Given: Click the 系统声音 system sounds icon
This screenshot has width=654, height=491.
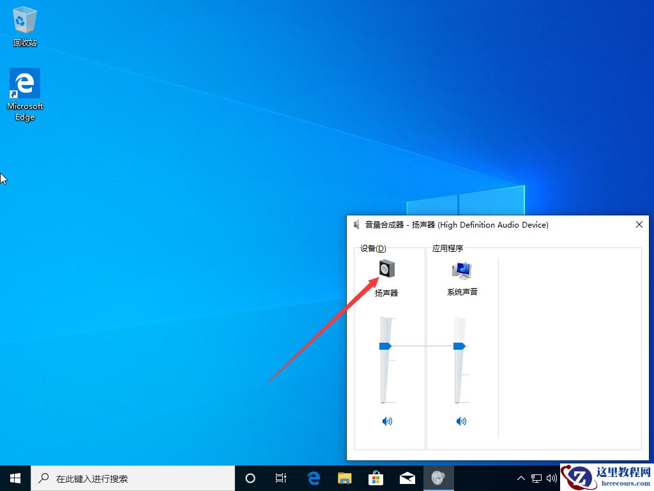Looking at the screenshot, I should click(461, 269).
